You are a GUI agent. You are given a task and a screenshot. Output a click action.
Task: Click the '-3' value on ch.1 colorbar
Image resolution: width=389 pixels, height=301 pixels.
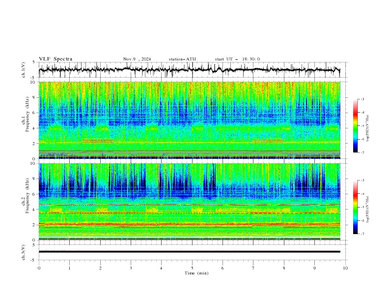click(362, 99)
